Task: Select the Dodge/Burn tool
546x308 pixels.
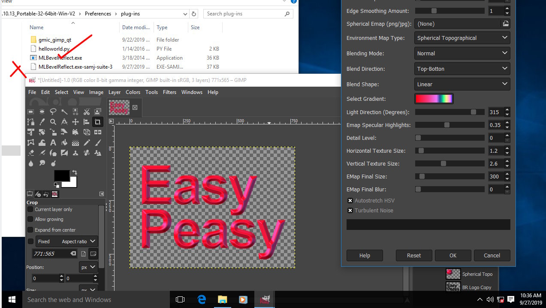Action: (x=53, y=163)
